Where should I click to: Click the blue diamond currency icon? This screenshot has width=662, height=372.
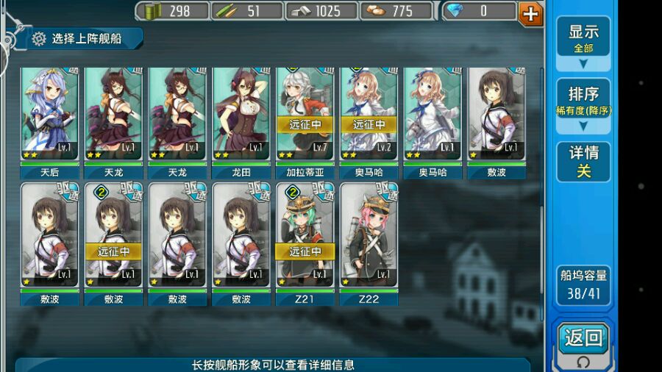coord(455,10)
